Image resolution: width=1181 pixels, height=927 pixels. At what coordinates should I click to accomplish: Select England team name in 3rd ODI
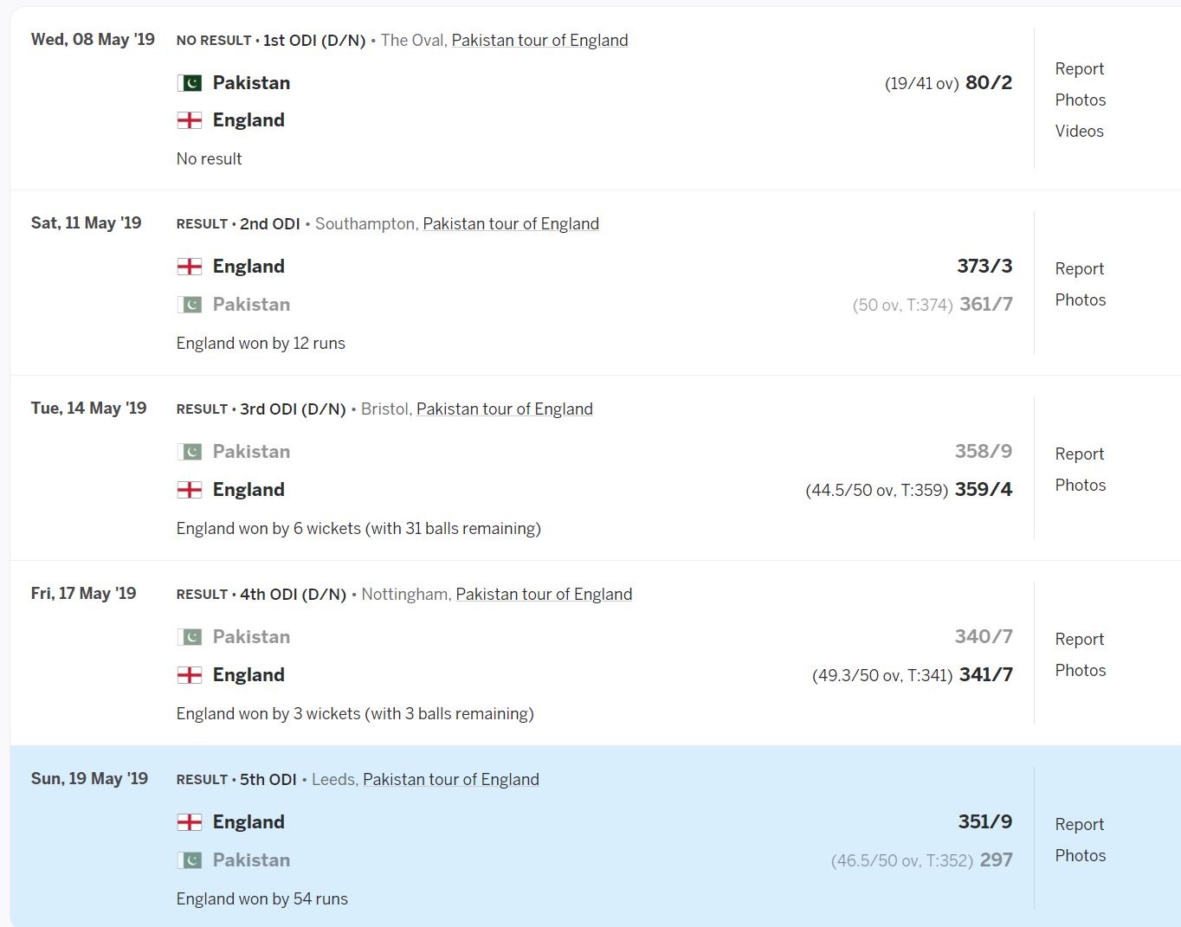(x=248, y=490)
